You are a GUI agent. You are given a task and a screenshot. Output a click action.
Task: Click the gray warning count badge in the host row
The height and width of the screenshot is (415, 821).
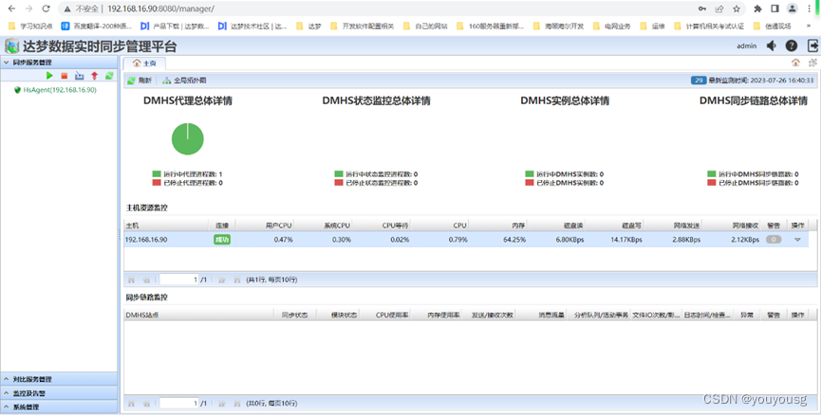tap(774, 240)
